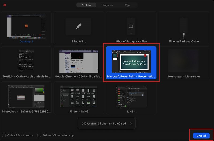
Task: Select the Desktop 1 screen thumbnail
Action: coord(26,27)
